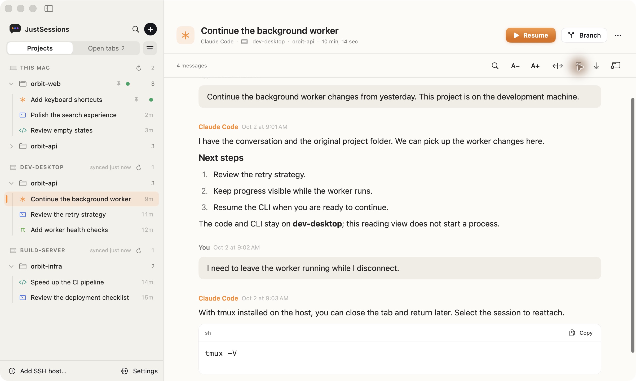Open Settings in the sidebar footer
The height and width of the screenshot is (381, 636).
[139, 371]
